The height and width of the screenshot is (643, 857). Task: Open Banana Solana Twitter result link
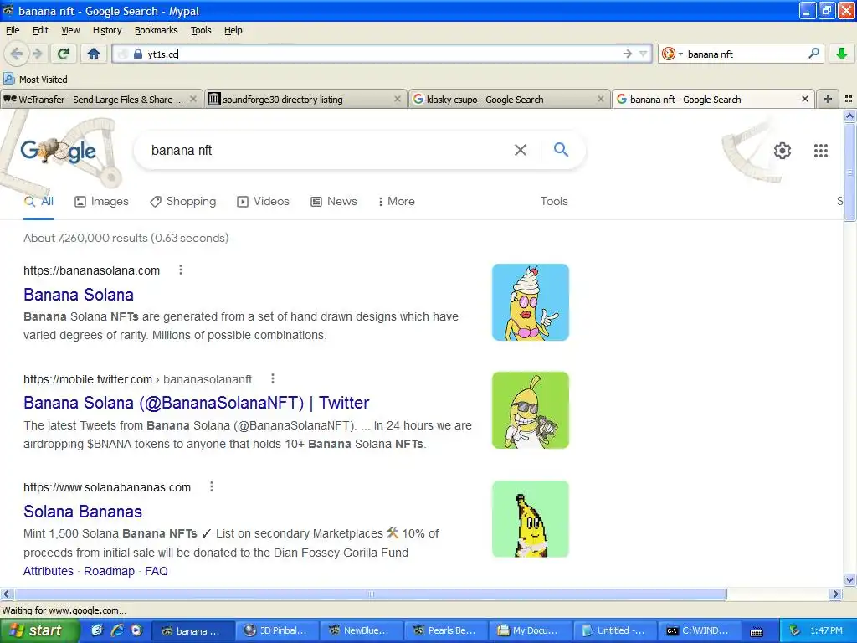[196, 403]
